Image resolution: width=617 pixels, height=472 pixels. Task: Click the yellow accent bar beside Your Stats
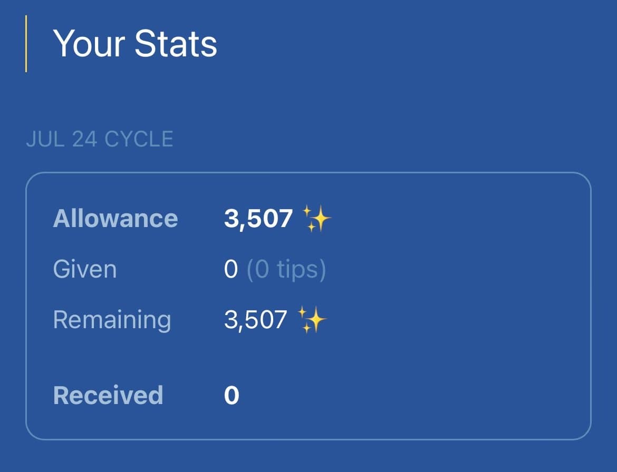[x=26, y=44]
